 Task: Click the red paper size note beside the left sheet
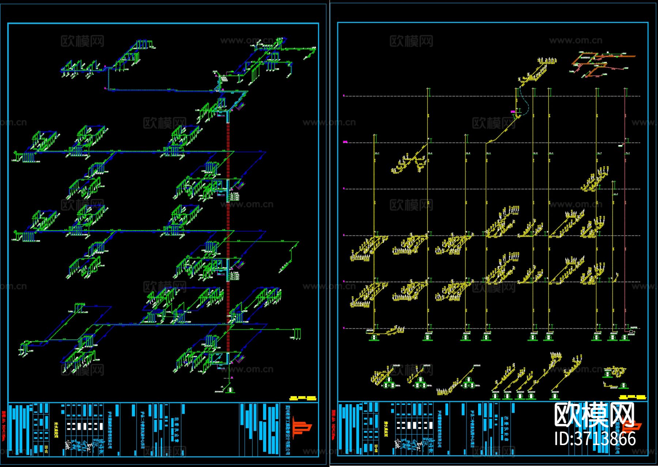[4, 426]
